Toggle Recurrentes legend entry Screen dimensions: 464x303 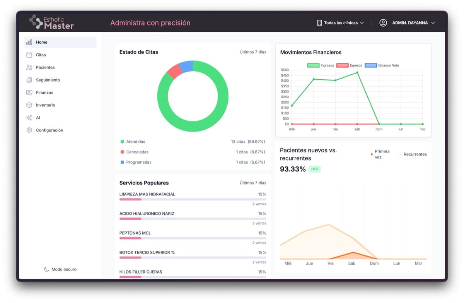pos(413,154)
